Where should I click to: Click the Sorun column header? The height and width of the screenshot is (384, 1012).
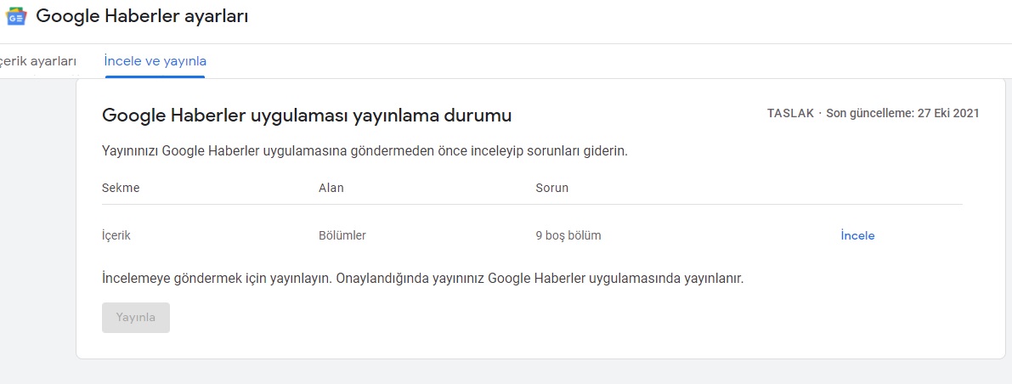(551, 188)
